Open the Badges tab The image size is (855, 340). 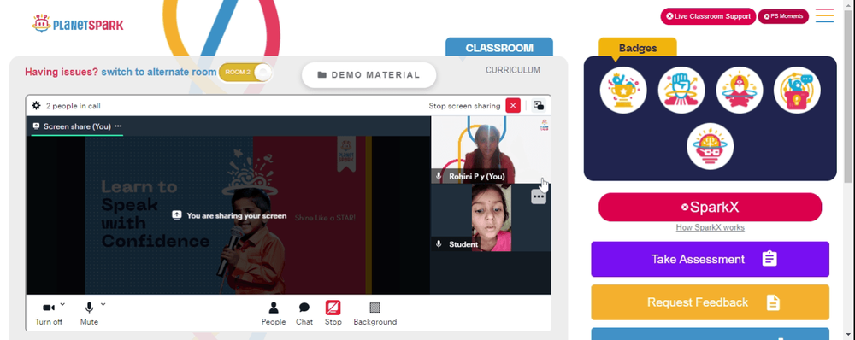tap(638, 48)
